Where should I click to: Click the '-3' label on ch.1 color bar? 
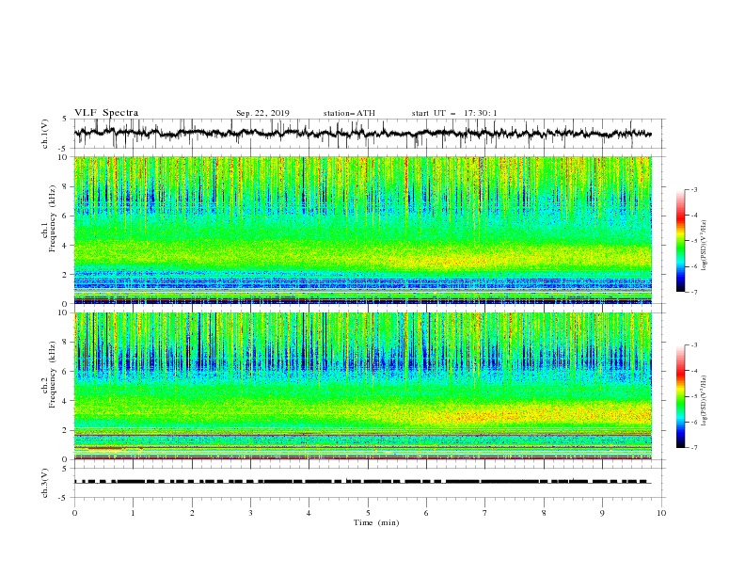pyautogui.click(x=693, y=189)
